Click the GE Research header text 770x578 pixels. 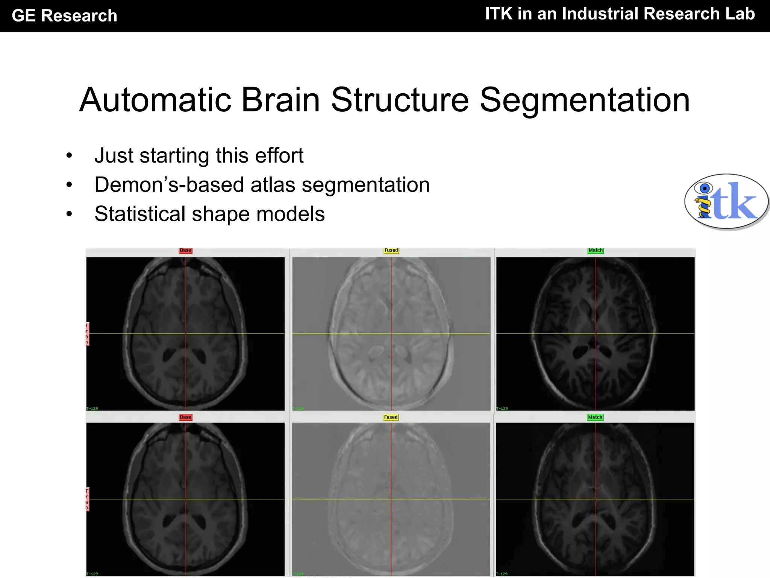tap(64, 16)
